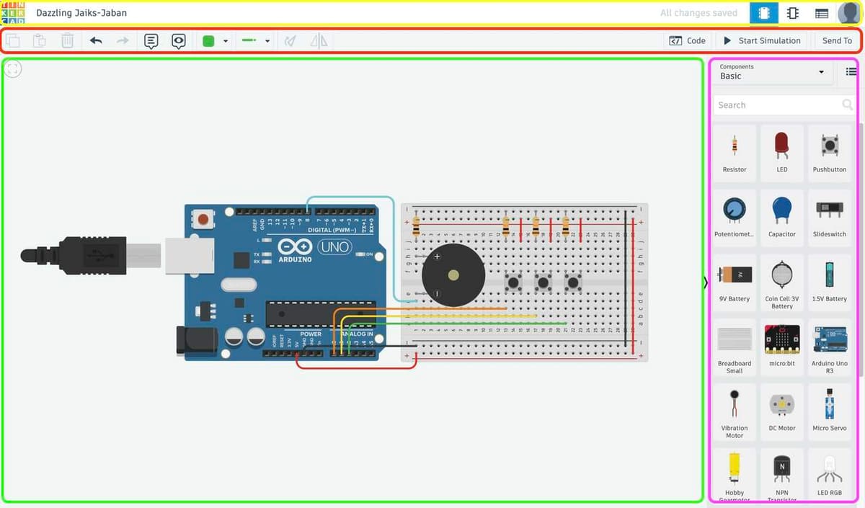Toggle annotation visibility with the eye icon
The image size is (865, 508).
pos(179,40)
